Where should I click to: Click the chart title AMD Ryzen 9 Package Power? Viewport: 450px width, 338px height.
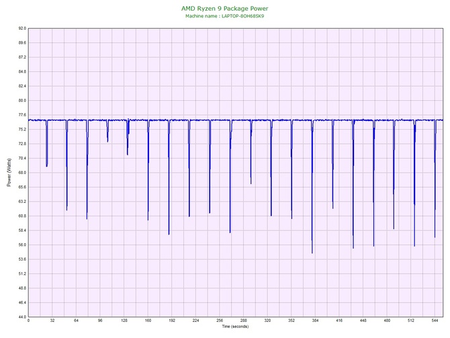[225, 9]
